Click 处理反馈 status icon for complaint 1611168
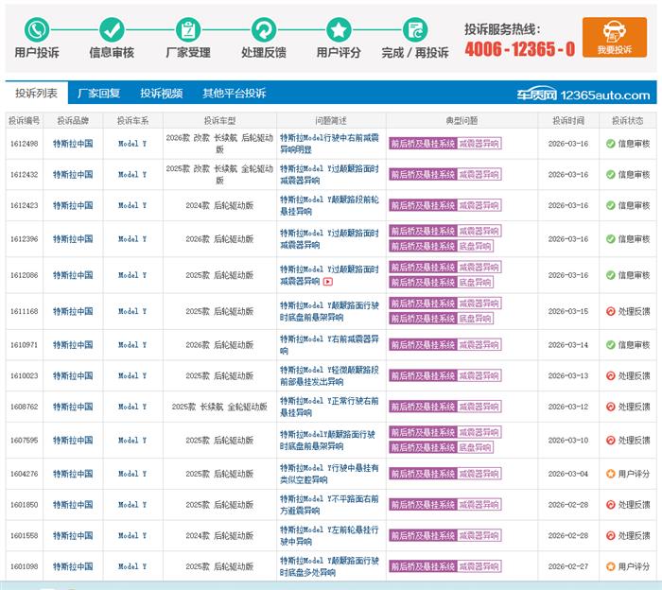 click(610, 311)
